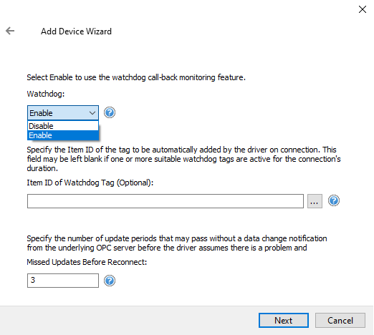Click the Item ID of Watchdog Tag field

(x=166, y=201)
